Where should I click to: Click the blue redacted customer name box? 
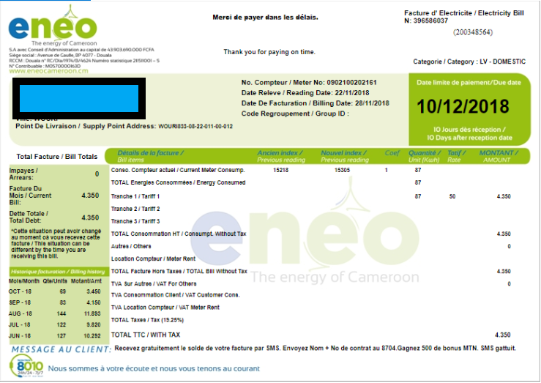click(x=78, y=100)
